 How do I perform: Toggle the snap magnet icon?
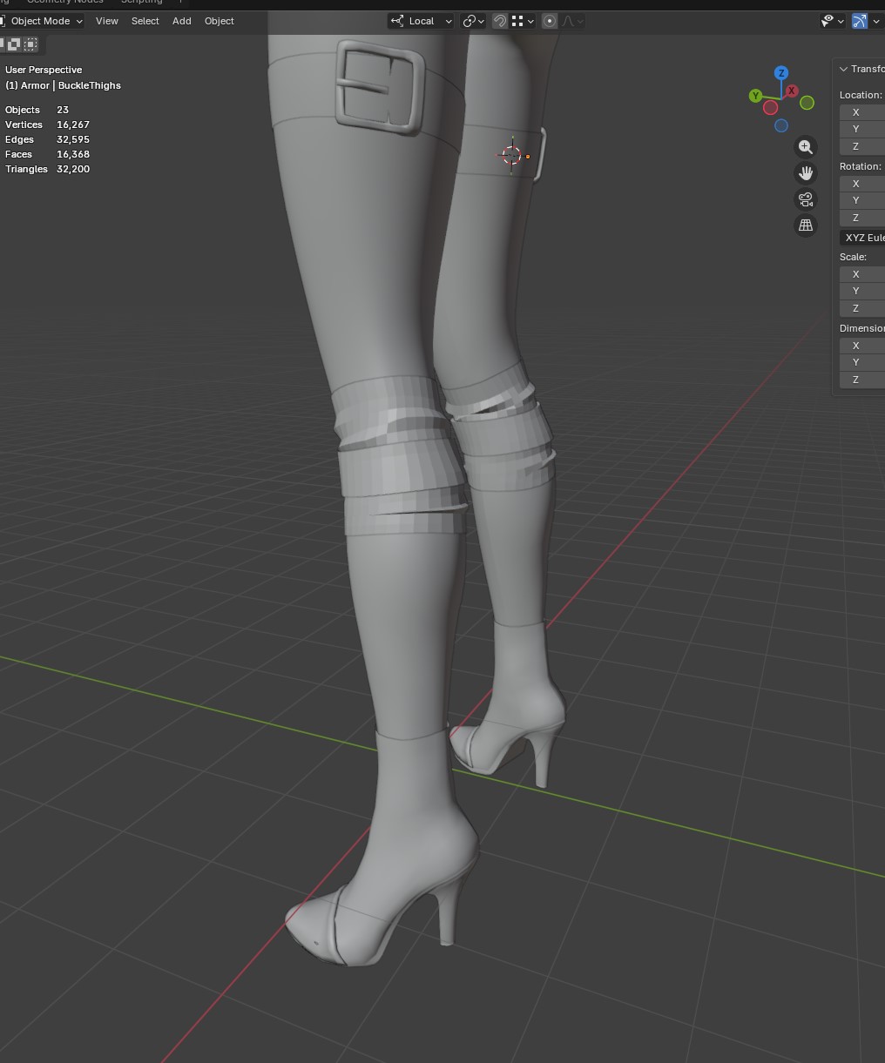(500, 21)
